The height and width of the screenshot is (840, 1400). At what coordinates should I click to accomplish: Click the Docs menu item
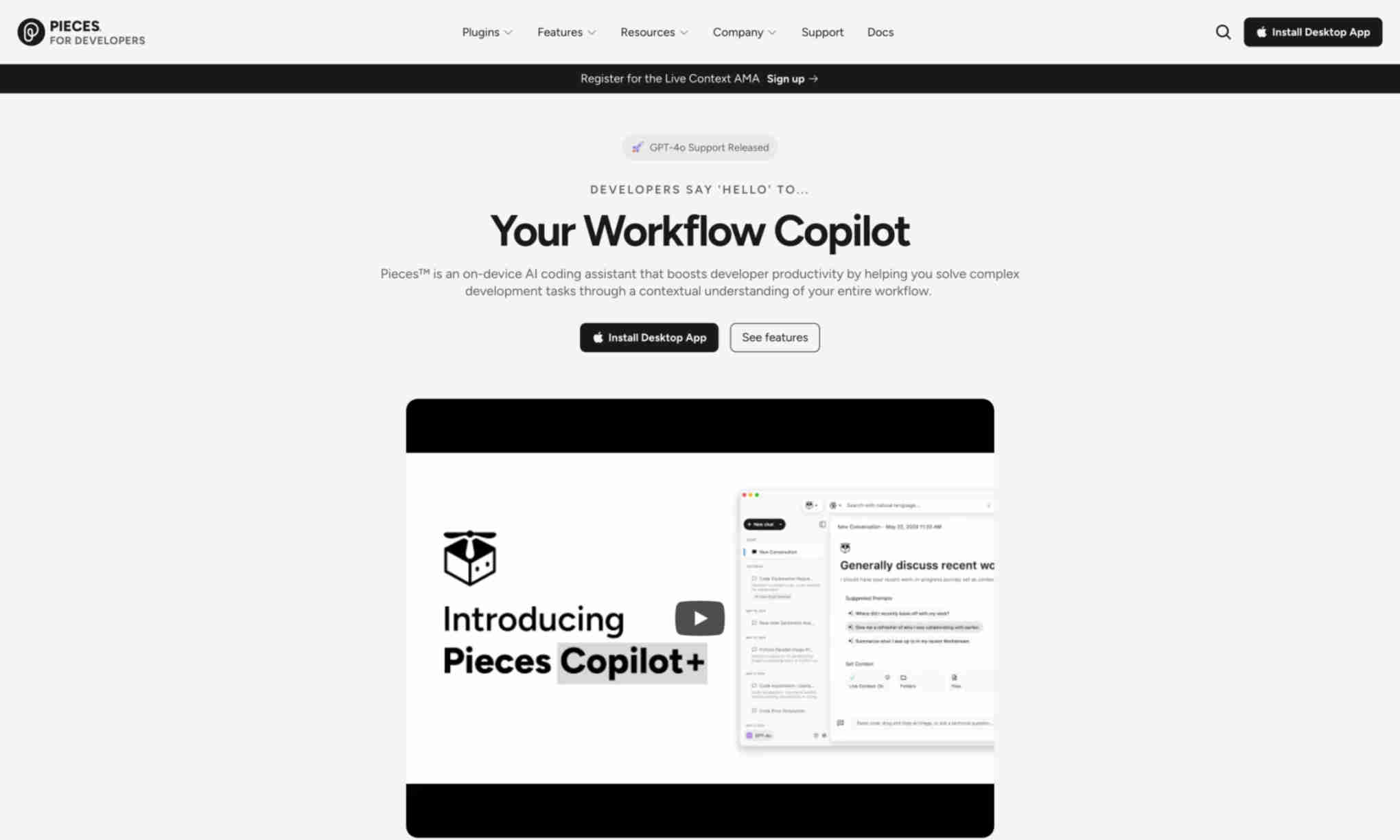click(x=880, y=32)
